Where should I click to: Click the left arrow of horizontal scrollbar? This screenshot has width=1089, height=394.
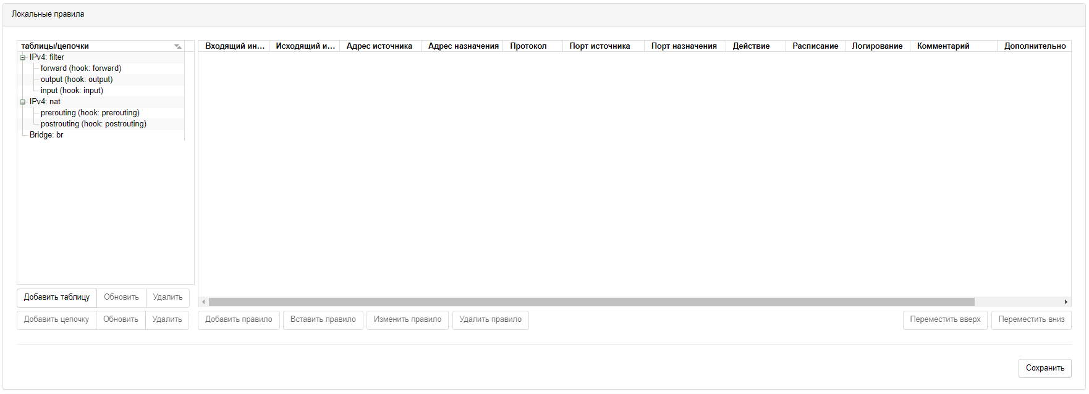pyautogui.click(x=203, y=302)
